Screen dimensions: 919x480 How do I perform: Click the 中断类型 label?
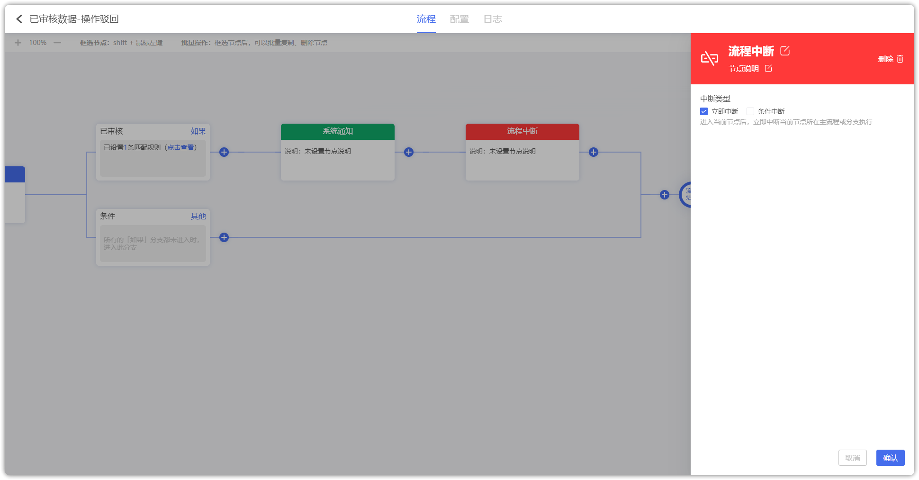pos(715,99)
